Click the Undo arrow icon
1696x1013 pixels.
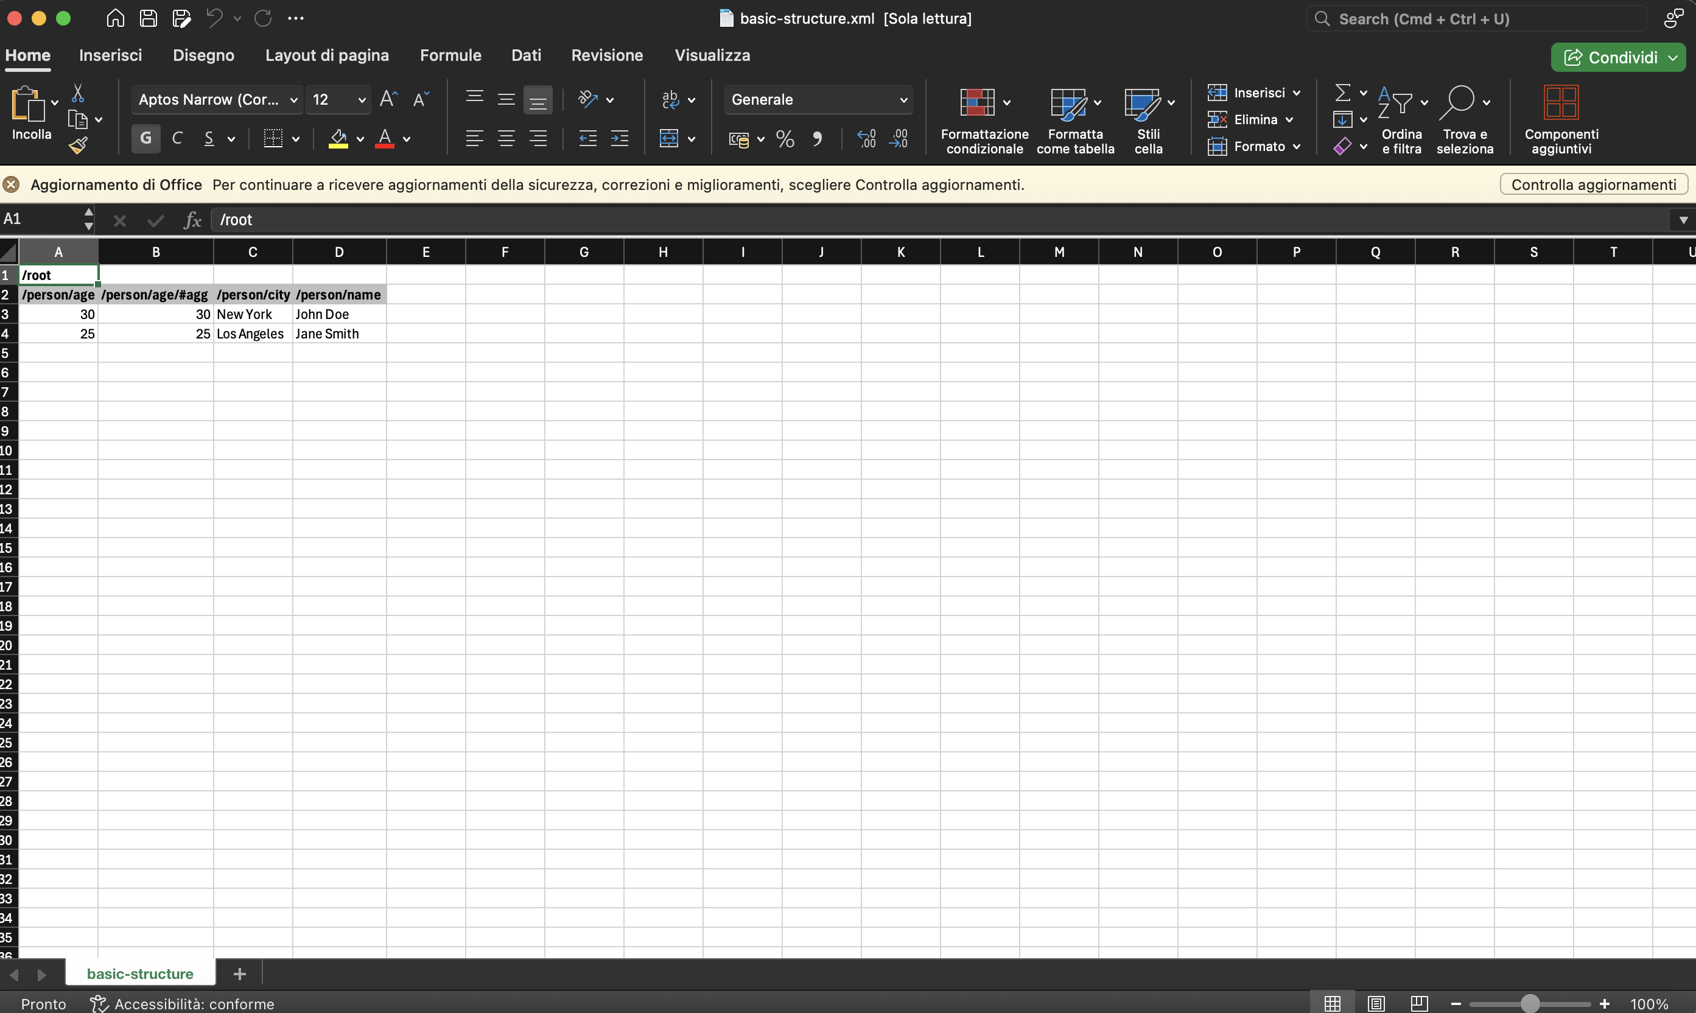coord(214,18)
